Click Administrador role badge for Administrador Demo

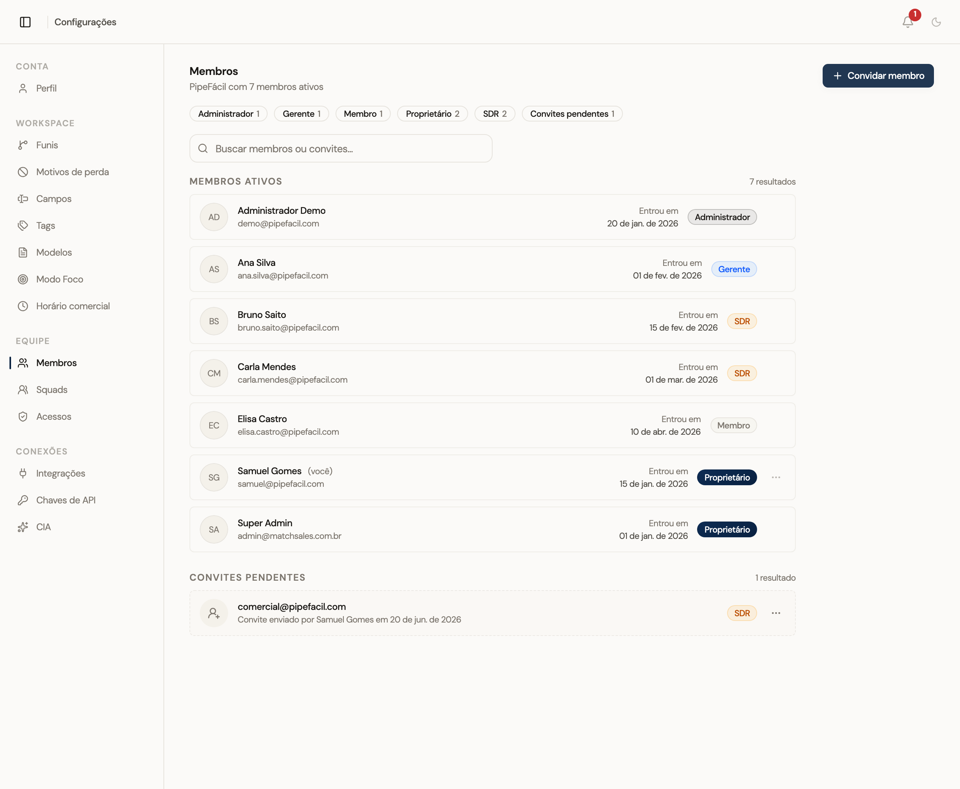click(x=722, y=217)
